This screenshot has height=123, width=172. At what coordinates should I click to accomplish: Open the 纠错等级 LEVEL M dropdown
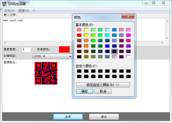52,56
